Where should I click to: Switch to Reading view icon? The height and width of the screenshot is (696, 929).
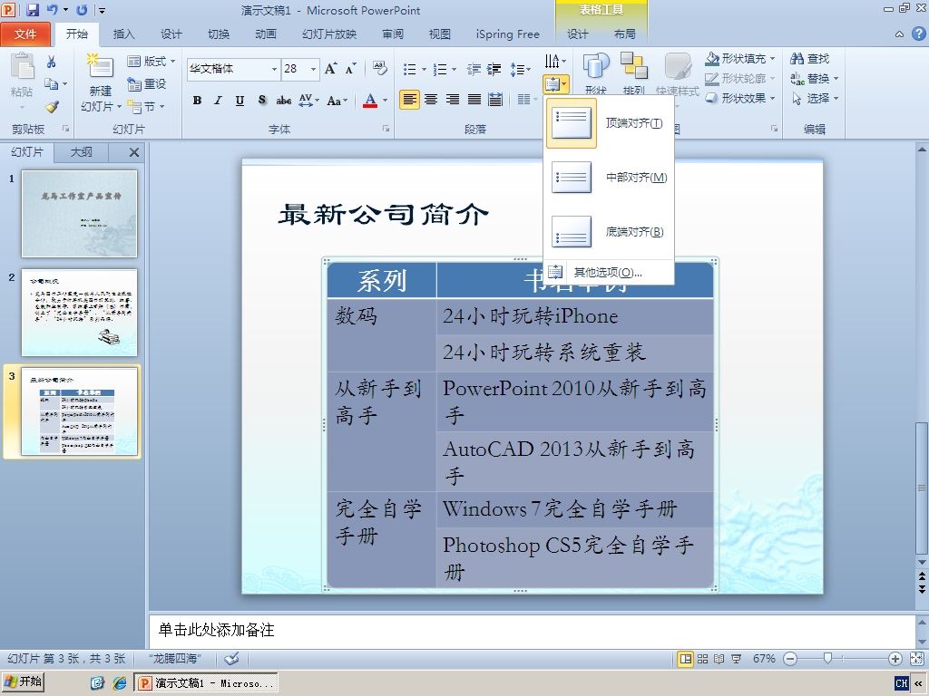[x=719, y=659]
